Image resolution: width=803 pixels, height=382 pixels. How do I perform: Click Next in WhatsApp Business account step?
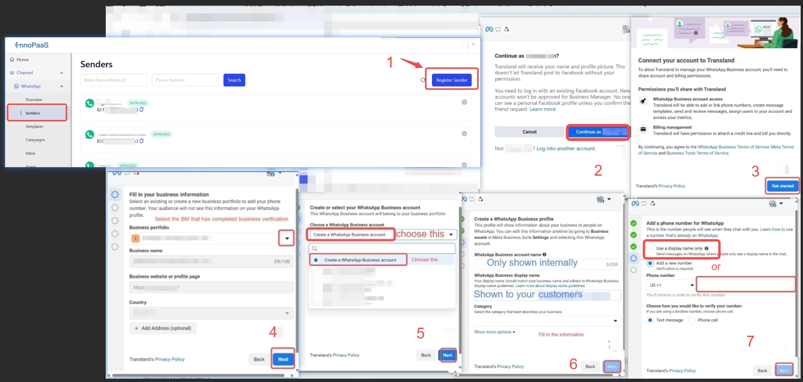448,355
